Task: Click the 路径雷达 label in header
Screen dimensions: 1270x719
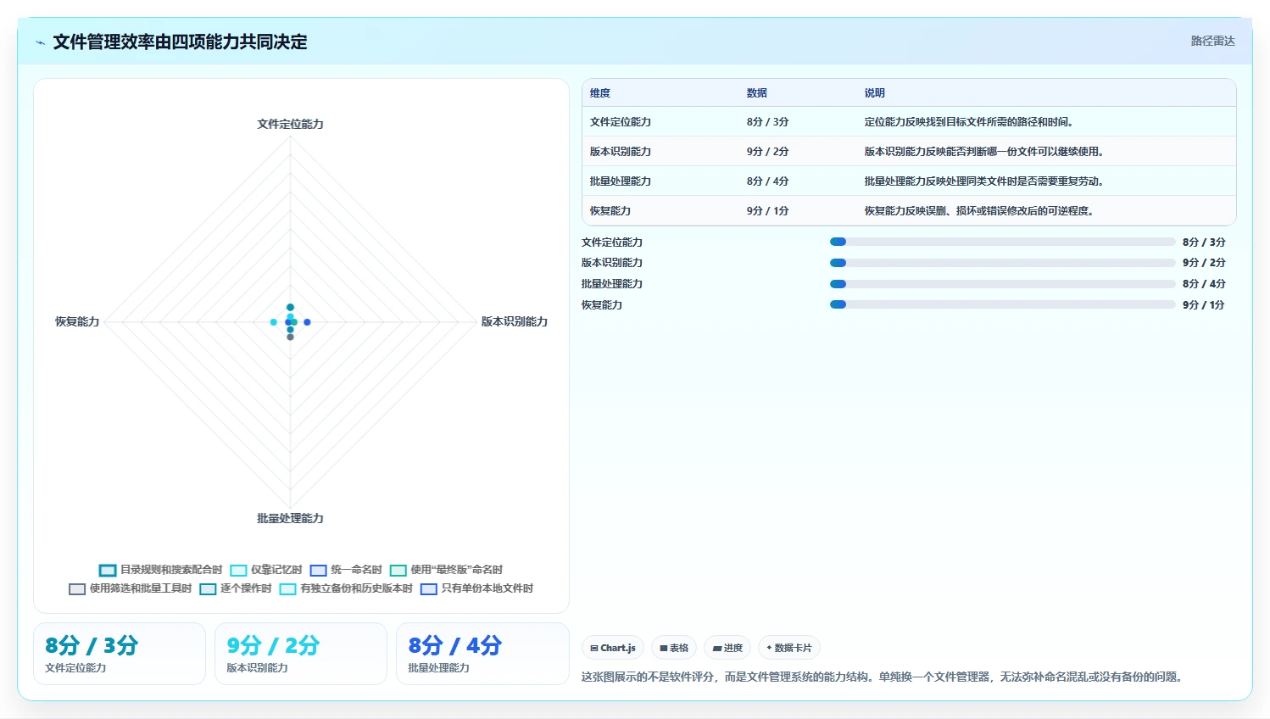Action: [1212, 41]
